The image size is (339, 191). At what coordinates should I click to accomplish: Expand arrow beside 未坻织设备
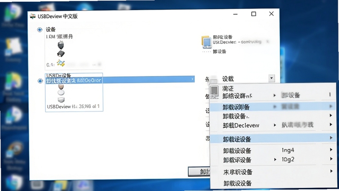click(331, 171)
